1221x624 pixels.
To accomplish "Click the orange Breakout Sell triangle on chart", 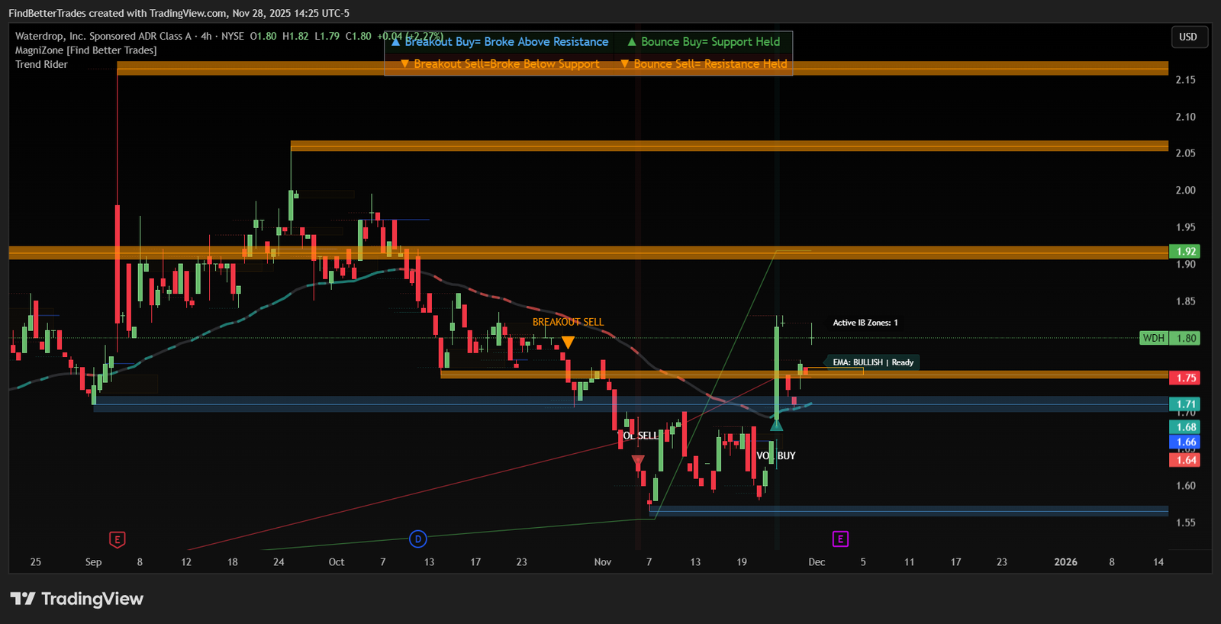I will tap(568, 343).
